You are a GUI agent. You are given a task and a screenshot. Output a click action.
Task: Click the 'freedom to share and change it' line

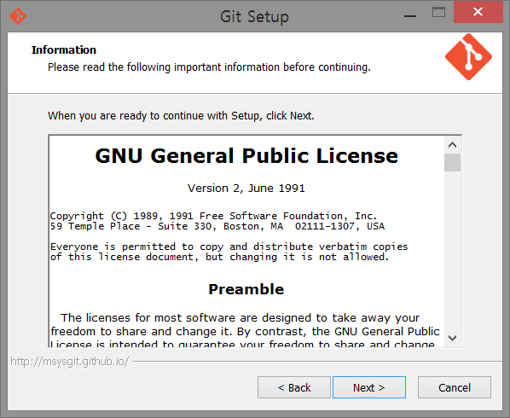pos(245,331)
